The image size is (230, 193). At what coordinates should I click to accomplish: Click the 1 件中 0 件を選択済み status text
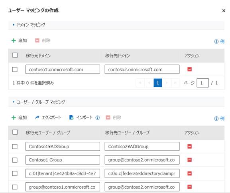coord(33,83)
